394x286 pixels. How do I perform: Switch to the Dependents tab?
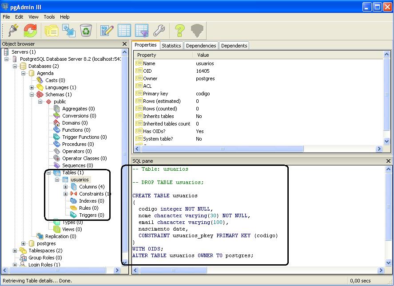234,45
